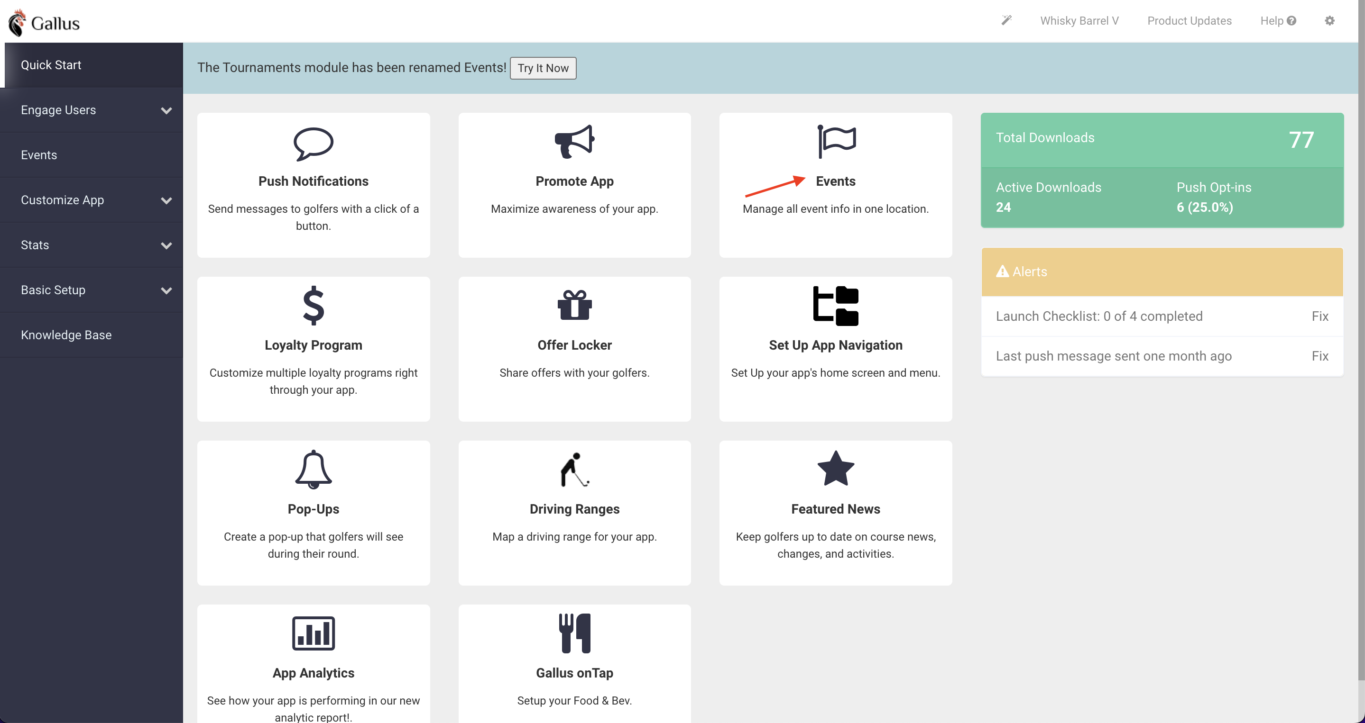
Task: Click the magic wand icon in header
Action: [x=1006, y=21]
